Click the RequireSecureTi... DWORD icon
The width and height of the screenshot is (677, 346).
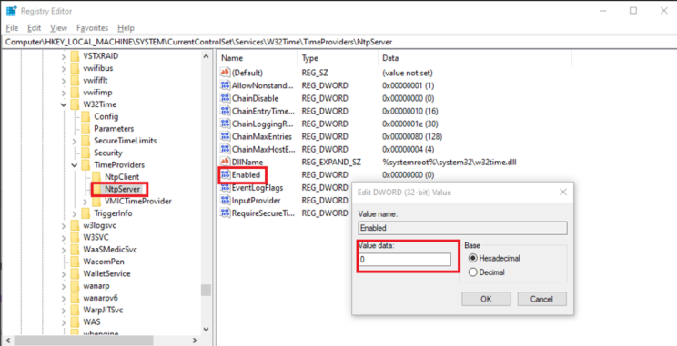[x=226, y=213]
